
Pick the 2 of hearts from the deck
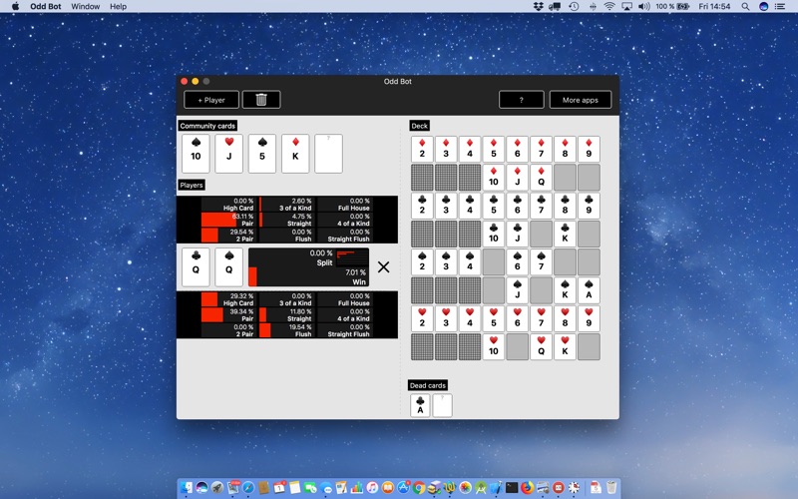[422, 318]
